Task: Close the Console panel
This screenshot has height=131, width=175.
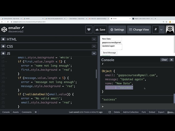Action: coord(171,60)
